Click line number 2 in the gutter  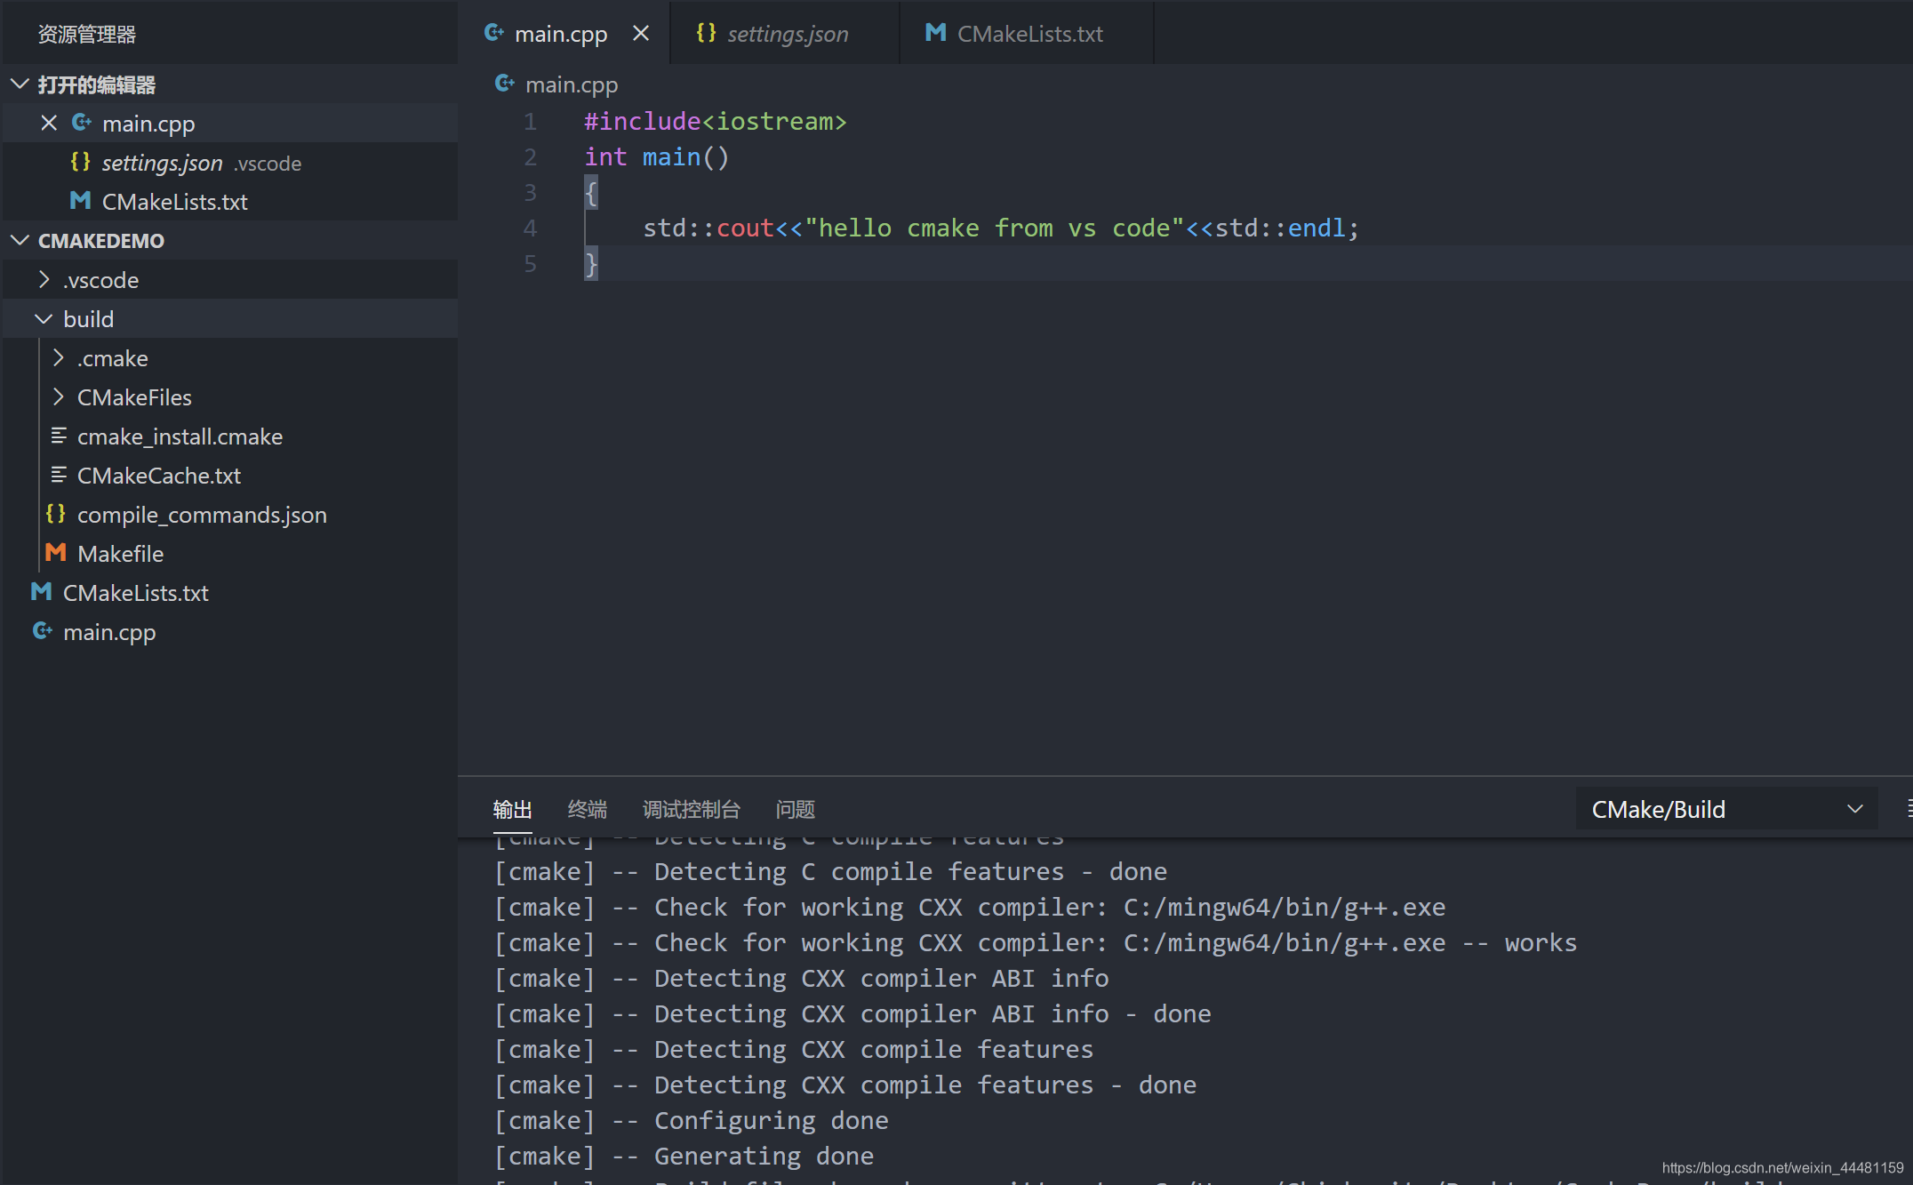(530, 157)
